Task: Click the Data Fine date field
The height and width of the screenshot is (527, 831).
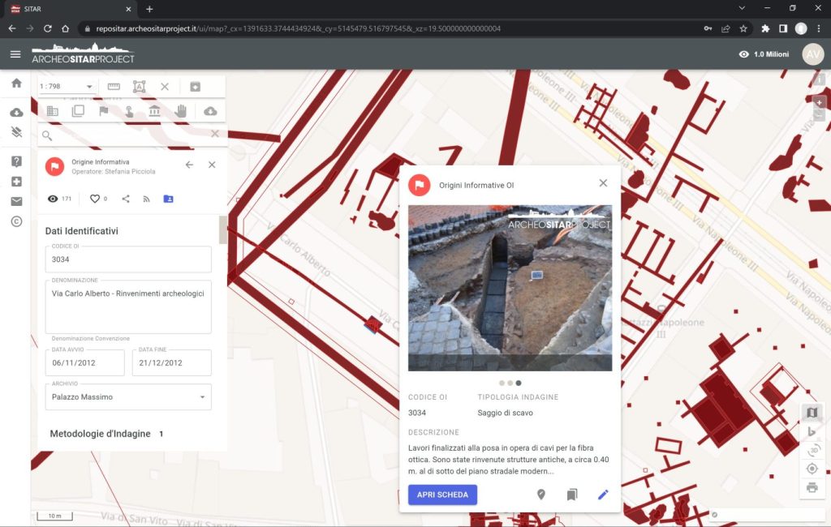Action: pos(172,362)
